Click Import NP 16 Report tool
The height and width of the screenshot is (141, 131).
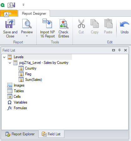point(47,29)
